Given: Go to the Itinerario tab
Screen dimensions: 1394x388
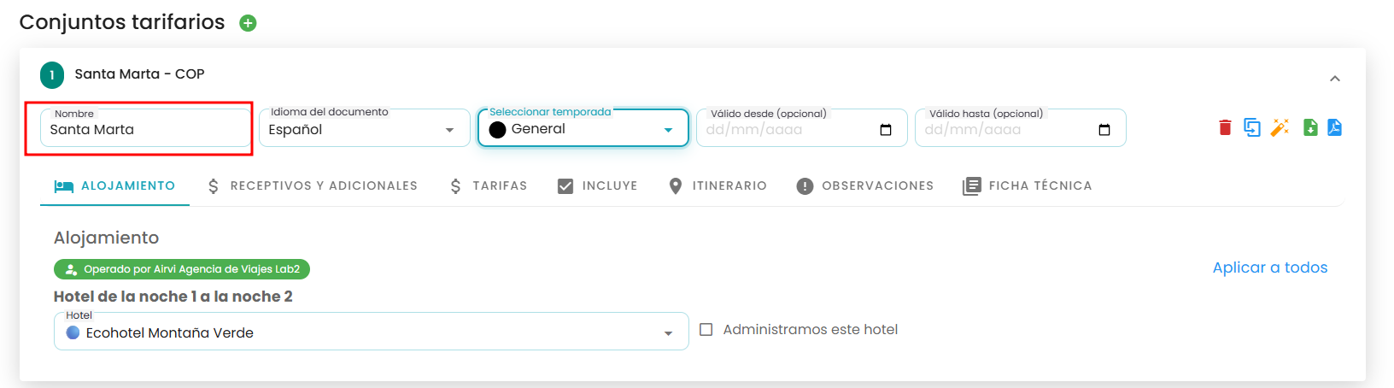Looking at the screenshot, I should (717, 185).
